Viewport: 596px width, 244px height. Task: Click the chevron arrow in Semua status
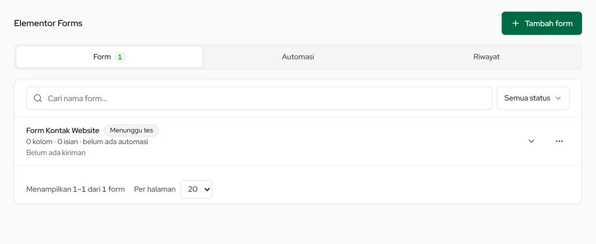tap(558, 98)
